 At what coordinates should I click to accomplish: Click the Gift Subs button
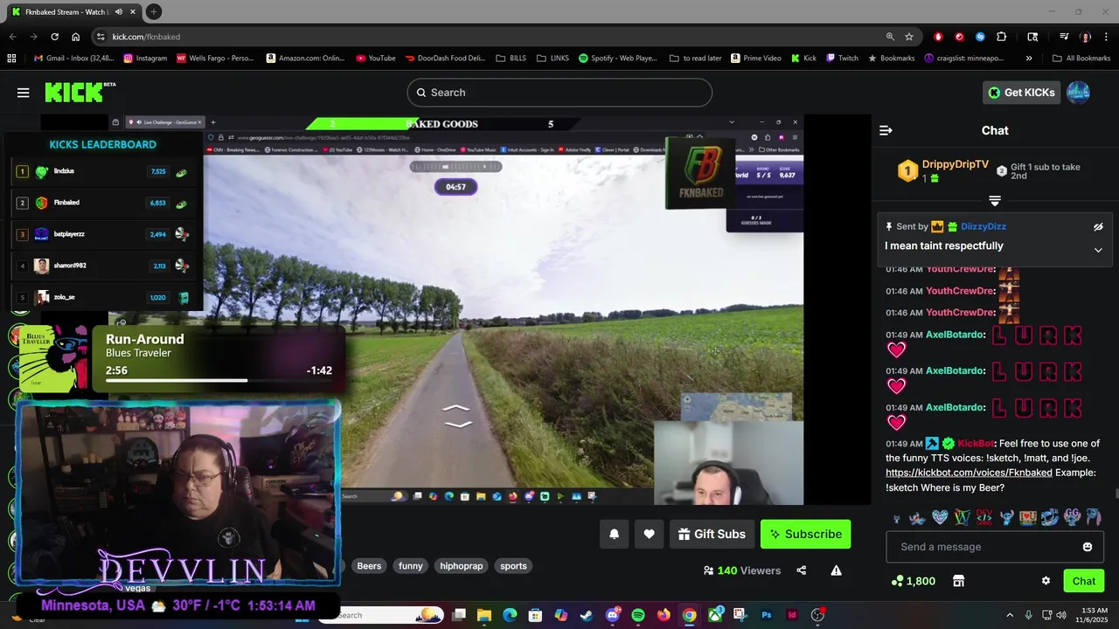click(x=712, y=534)
